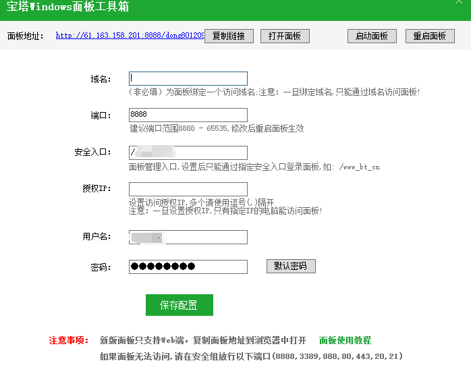Click the 授权IP field label
The image size is (471, 386).
[x=96, y=189]
